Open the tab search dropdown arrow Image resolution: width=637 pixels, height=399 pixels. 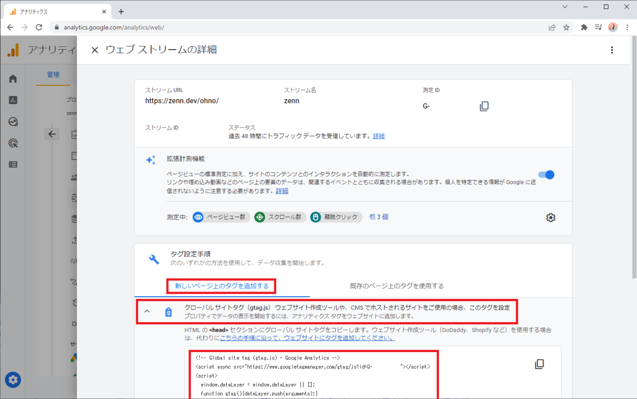[565, 7]
